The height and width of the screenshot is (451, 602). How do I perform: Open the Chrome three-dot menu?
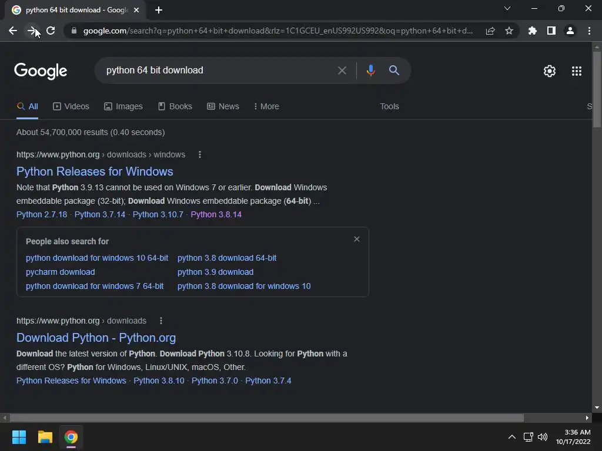pyautogui.click(x=589, y=31)
